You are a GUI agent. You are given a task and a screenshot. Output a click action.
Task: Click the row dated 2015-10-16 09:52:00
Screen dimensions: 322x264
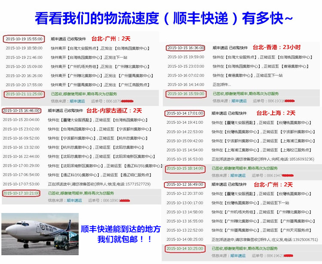(x=76, y=138)
